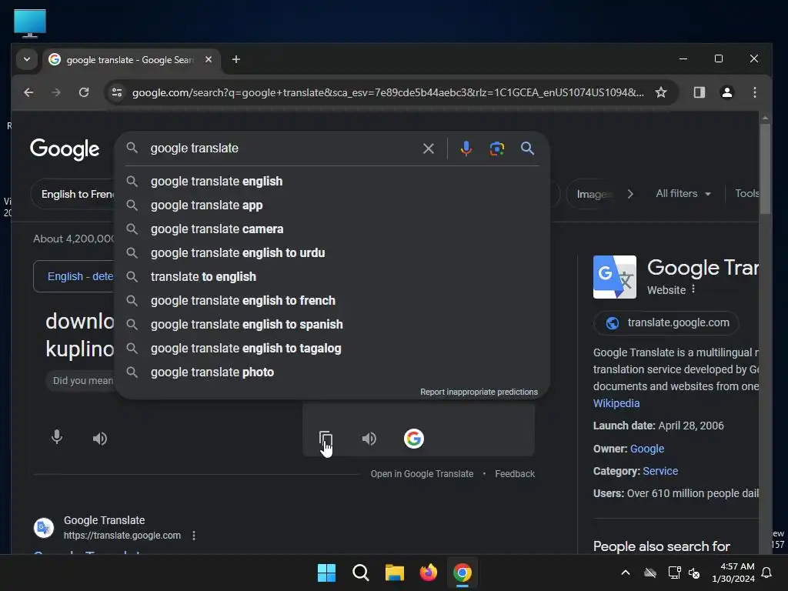Click the Chrome icon in taskbar

point(462,573)
